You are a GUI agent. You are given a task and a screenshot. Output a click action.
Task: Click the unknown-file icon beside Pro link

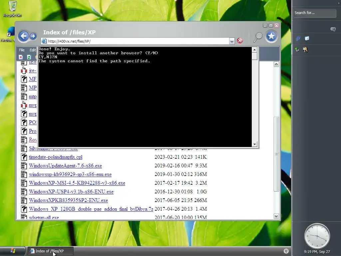click(x=24, y=131)
